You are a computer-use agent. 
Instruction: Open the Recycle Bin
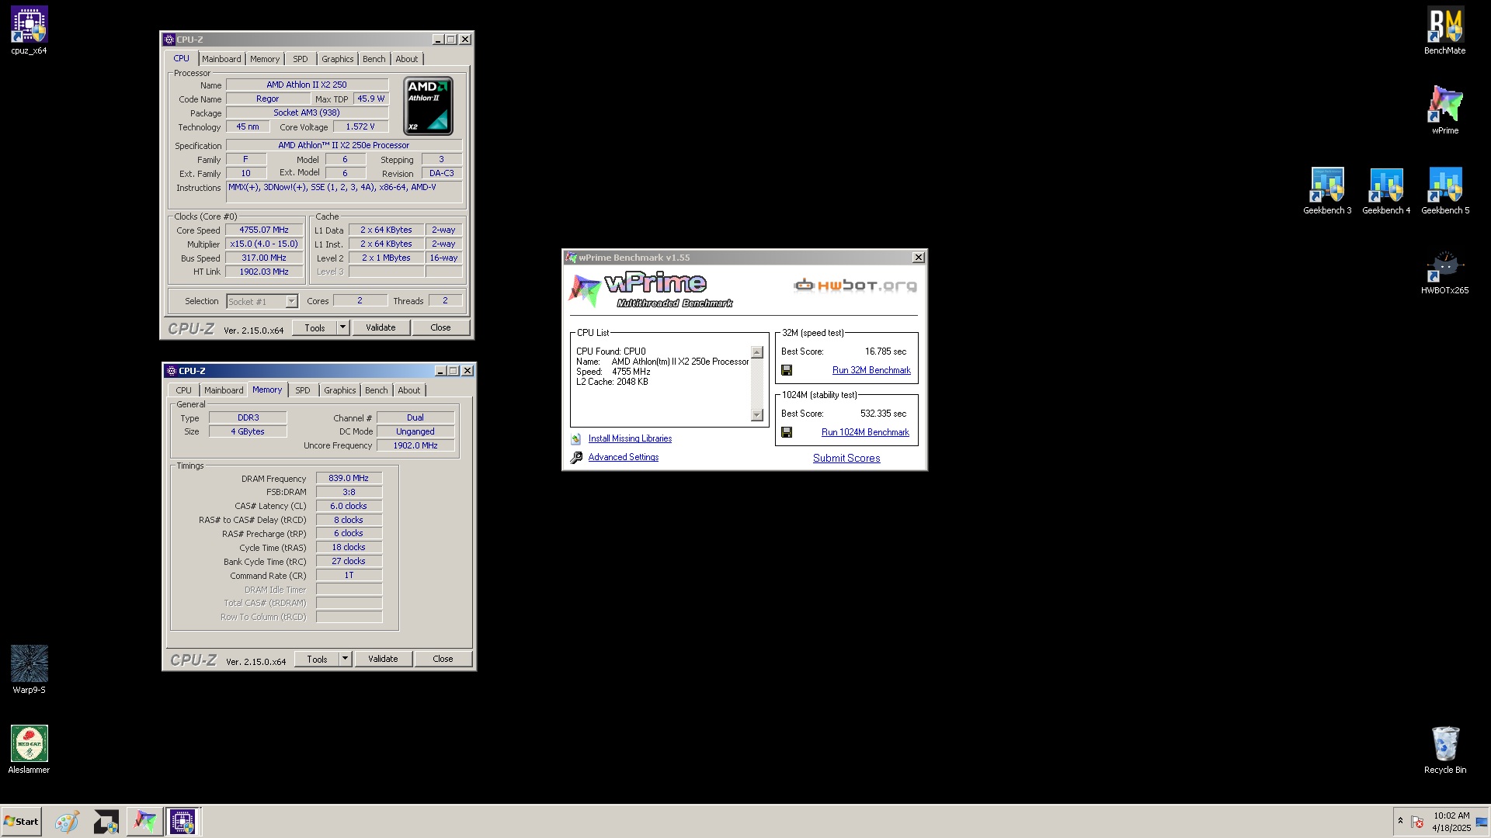[x=1444, y=750]
